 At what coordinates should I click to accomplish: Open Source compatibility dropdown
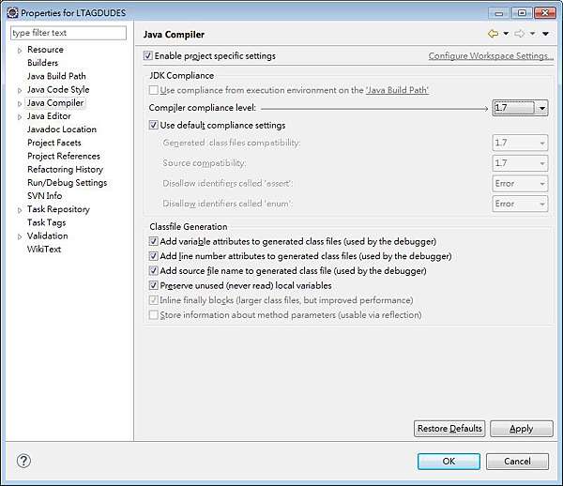(520, 163)
